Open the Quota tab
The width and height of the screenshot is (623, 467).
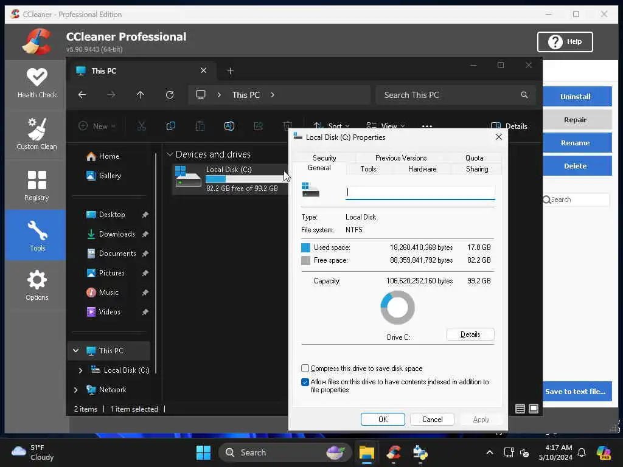pos(474,157)
